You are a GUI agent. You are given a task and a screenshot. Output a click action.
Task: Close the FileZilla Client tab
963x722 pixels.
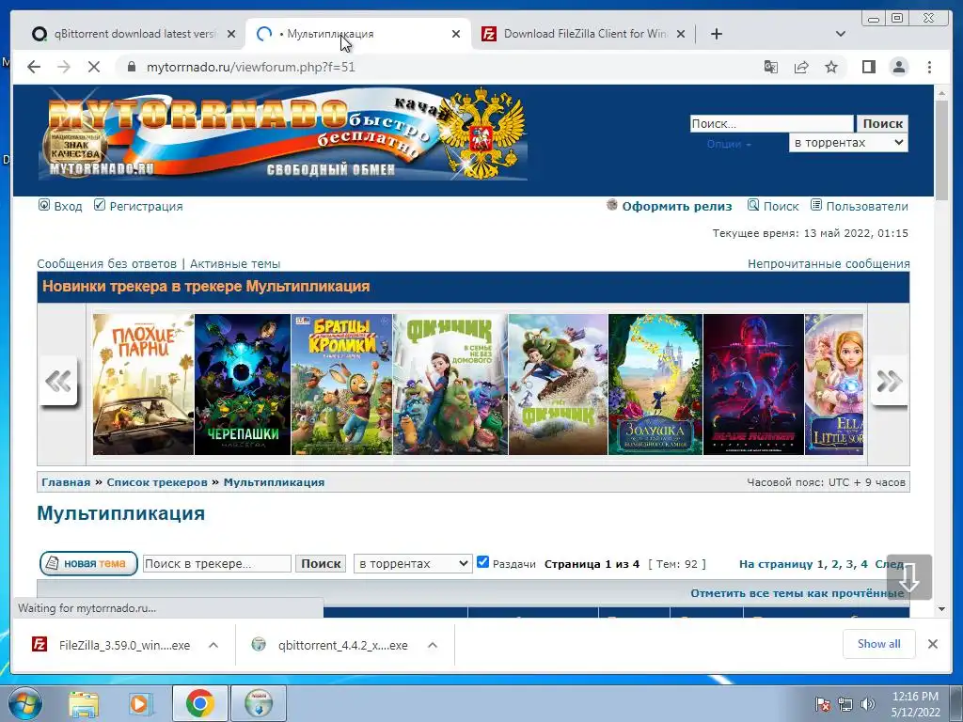681,34
